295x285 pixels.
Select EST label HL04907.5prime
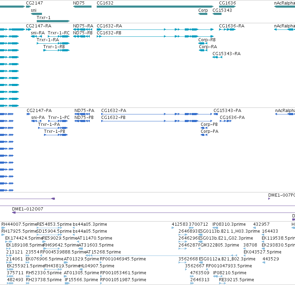[x=97, y=266]
